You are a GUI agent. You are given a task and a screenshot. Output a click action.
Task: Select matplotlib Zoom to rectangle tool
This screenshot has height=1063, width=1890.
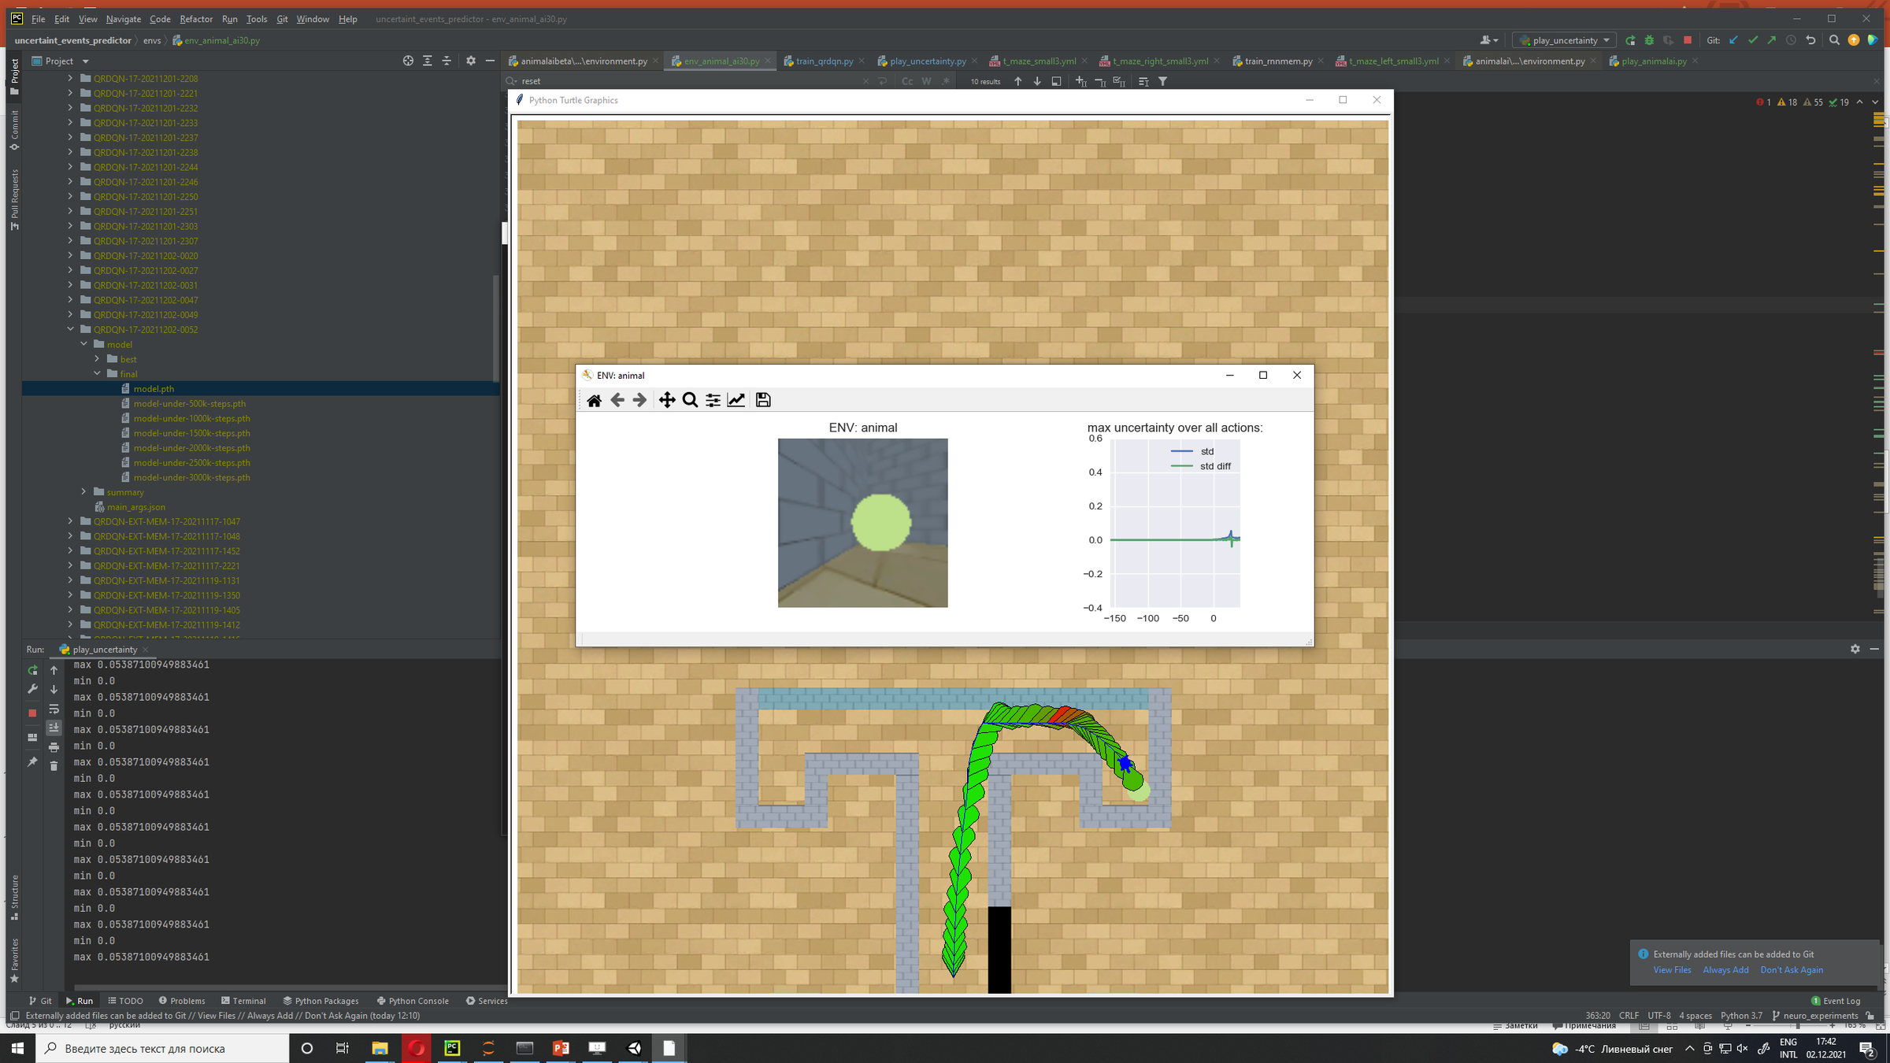point(690,400)
